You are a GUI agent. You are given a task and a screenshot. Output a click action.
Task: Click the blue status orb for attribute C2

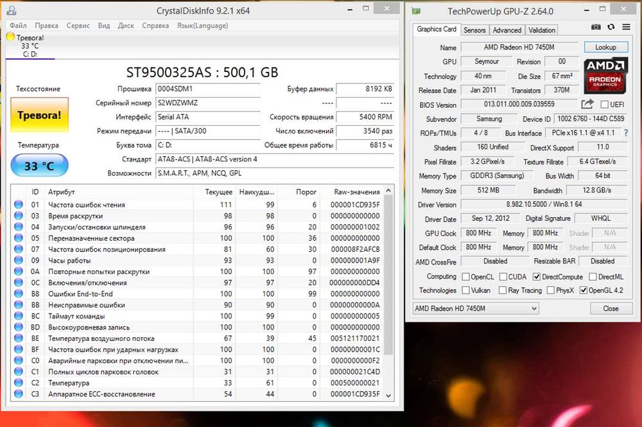pyautogui.click(x=19, y=383)
